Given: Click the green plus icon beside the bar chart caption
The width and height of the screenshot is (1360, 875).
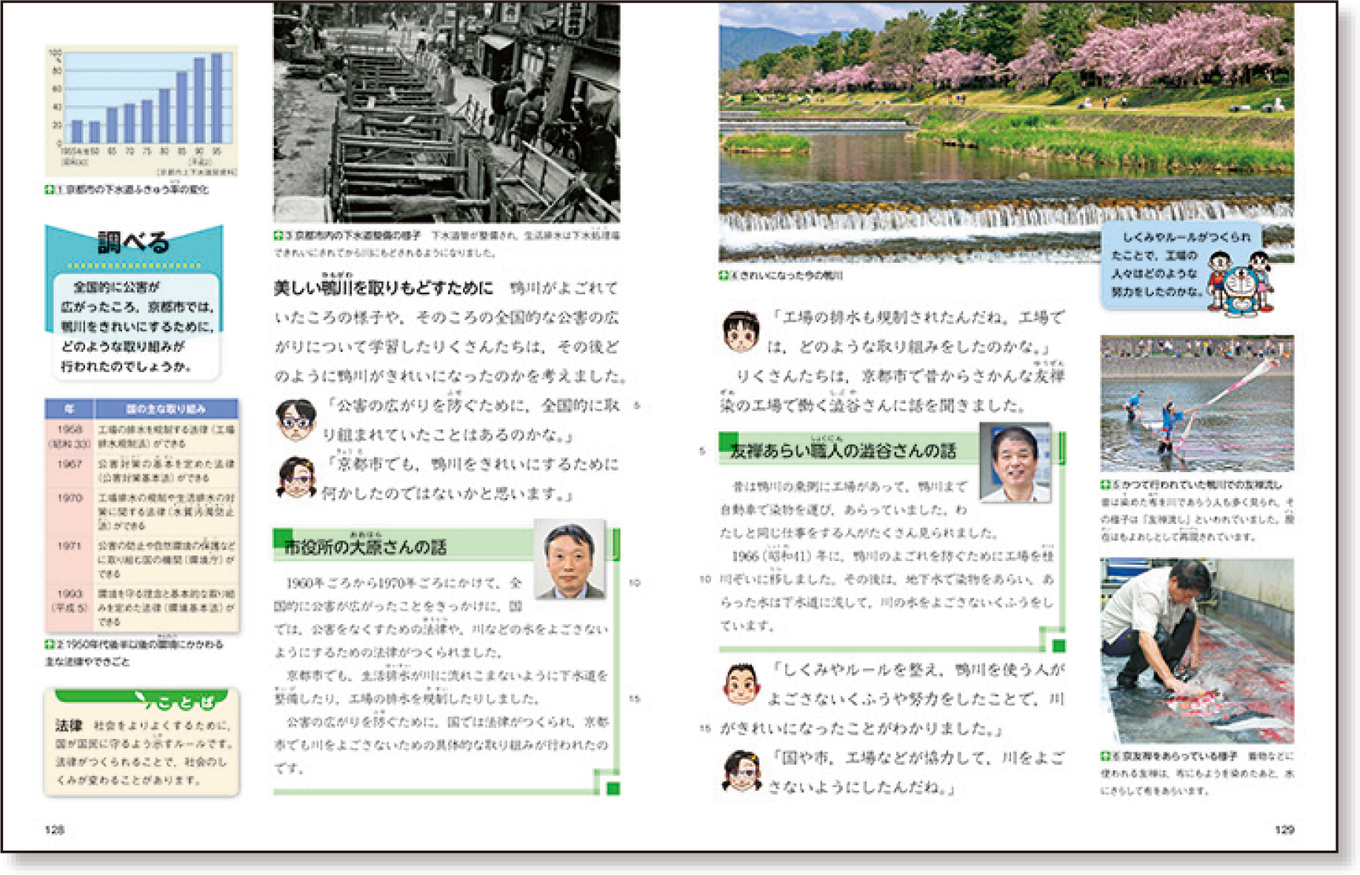Looking at the screenshot, I should [50, 190].
